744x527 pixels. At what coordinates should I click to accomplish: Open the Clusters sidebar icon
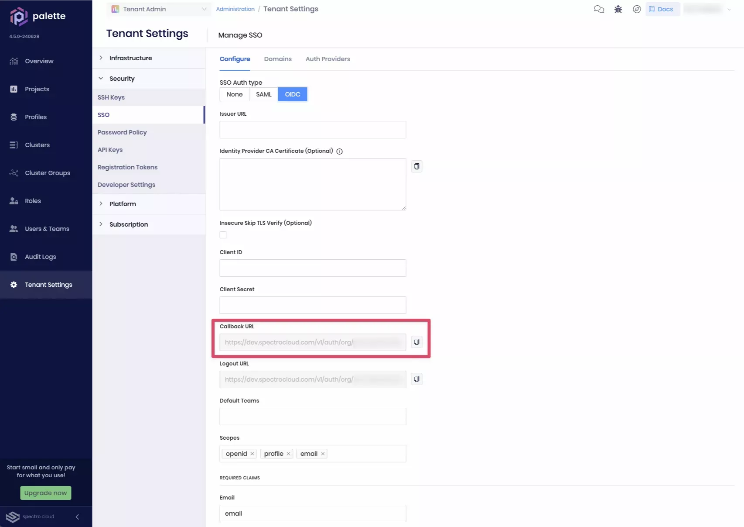point(14,145)
